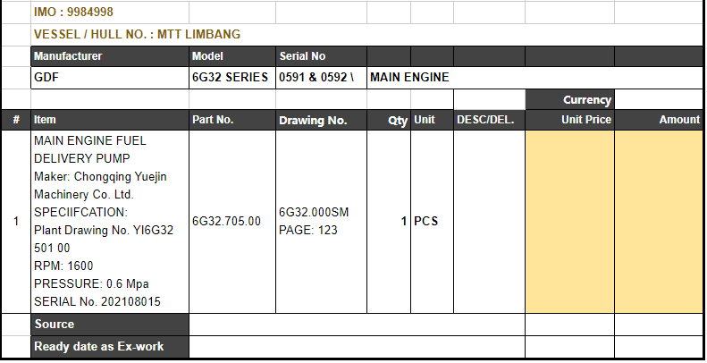
Task: Click the Serial No header cell
Action: 320,56
